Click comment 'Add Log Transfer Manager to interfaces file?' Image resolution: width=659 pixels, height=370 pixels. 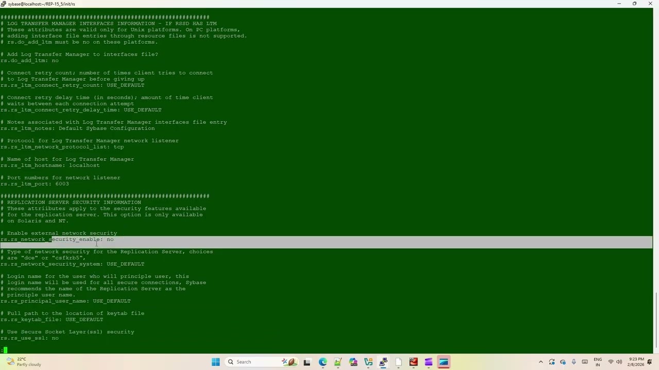(x=83, y=54)
